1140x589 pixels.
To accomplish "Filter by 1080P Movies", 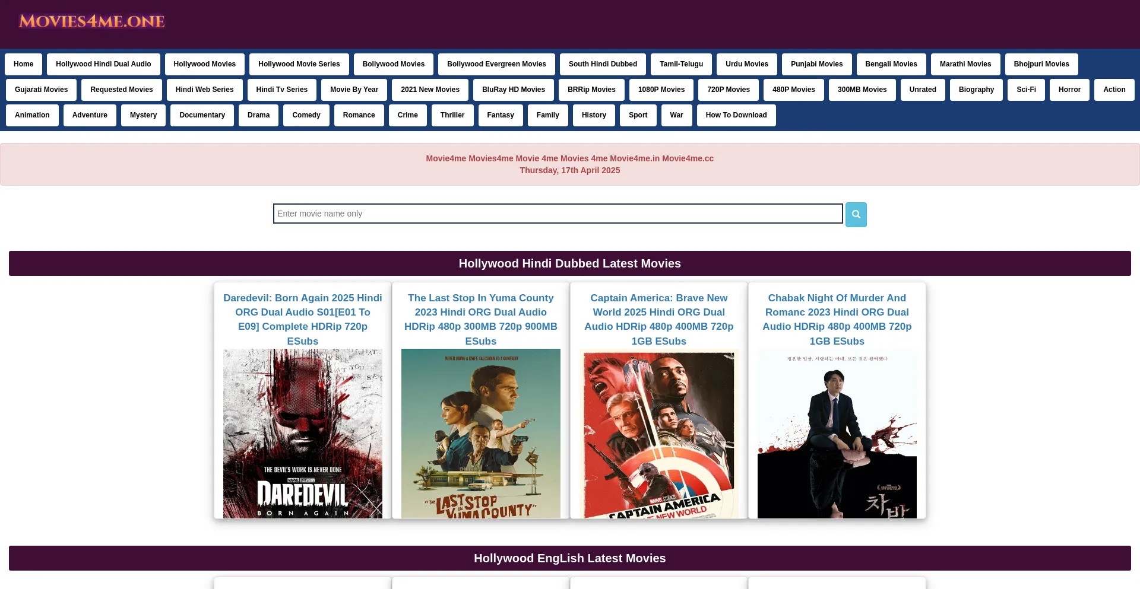I will [x=661, y=90].
